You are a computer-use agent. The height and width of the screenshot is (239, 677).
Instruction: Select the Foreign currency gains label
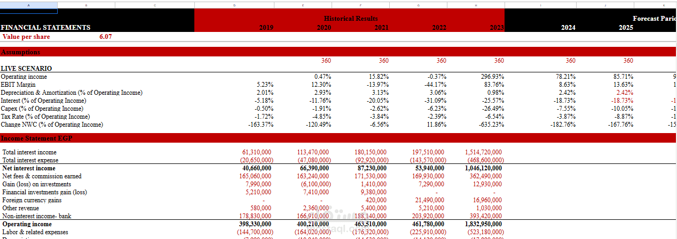coord(32,200)
